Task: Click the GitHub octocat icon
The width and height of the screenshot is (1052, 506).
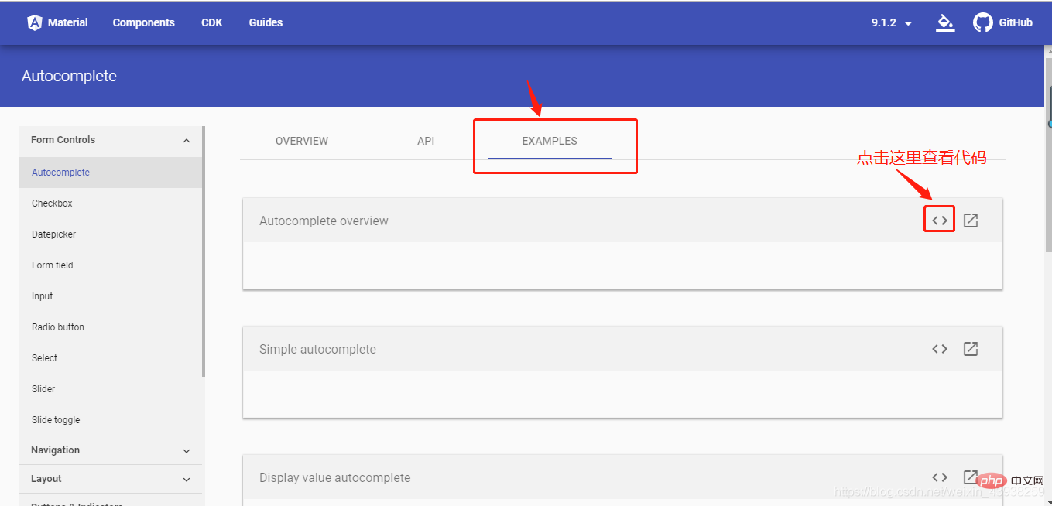Action: click(983, 22)
